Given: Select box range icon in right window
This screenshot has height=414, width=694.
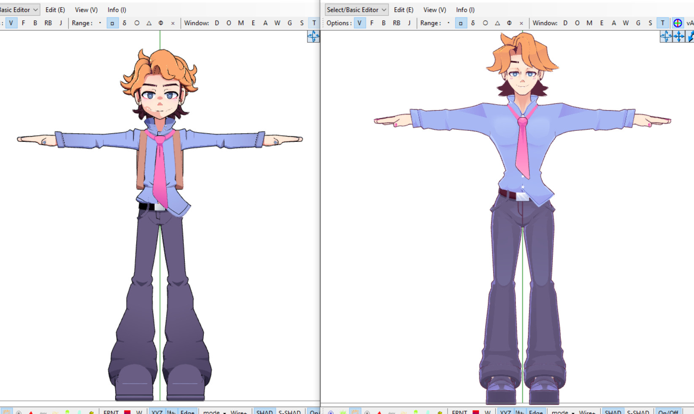Looking at the screenshot, I should 461,23.
